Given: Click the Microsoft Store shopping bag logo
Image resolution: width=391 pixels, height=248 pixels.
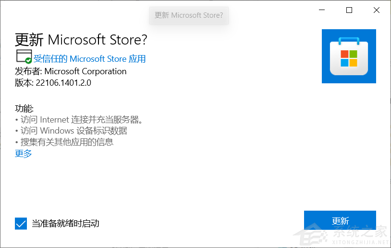Looking at the screenshot, I should 349,56.
